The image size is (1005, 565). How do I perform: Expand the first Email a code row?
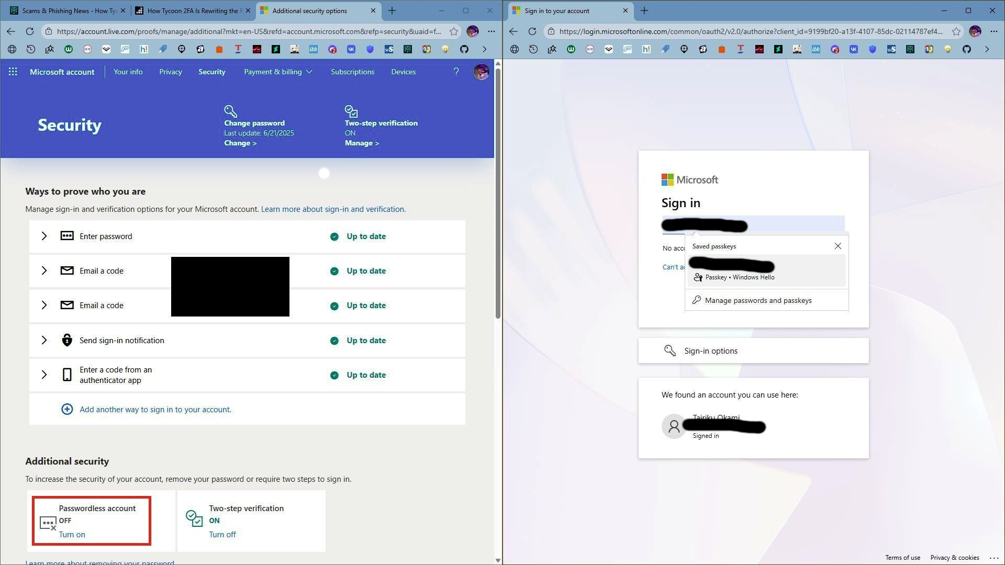coord(44,270)
